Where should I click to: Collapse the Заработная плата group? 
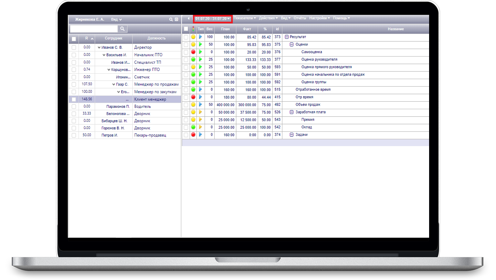pyautogui.click(x=291, y=112)
